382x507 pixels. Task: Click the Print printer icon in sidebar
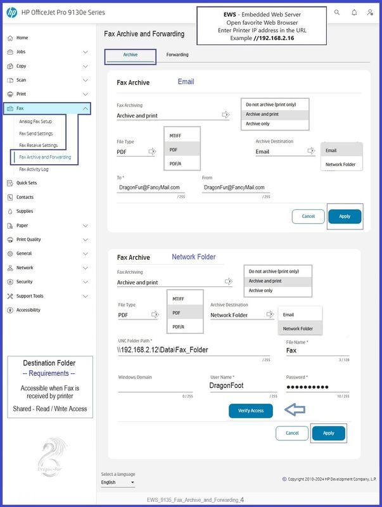click(x=10, y=94)
